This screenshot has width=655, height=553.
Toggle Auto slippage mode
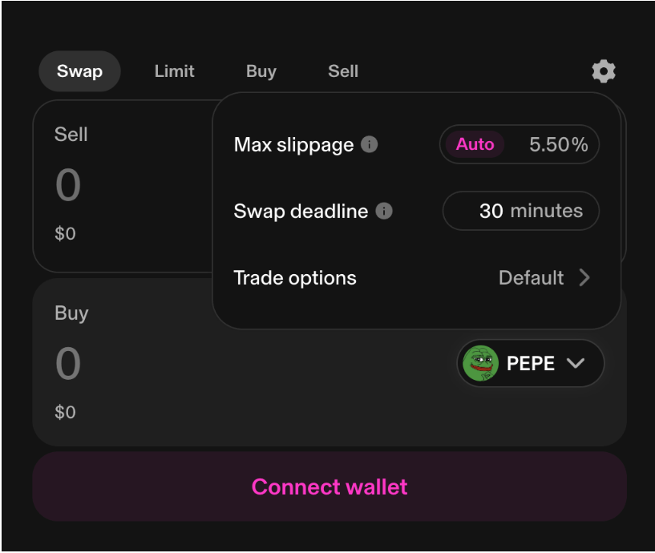pyautogui.click(x=475, y=144)
